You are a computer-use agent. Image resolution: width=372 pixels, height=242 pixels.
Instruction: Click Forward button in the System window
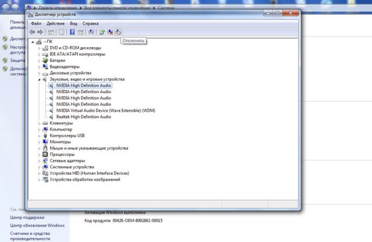click(16, 8)
